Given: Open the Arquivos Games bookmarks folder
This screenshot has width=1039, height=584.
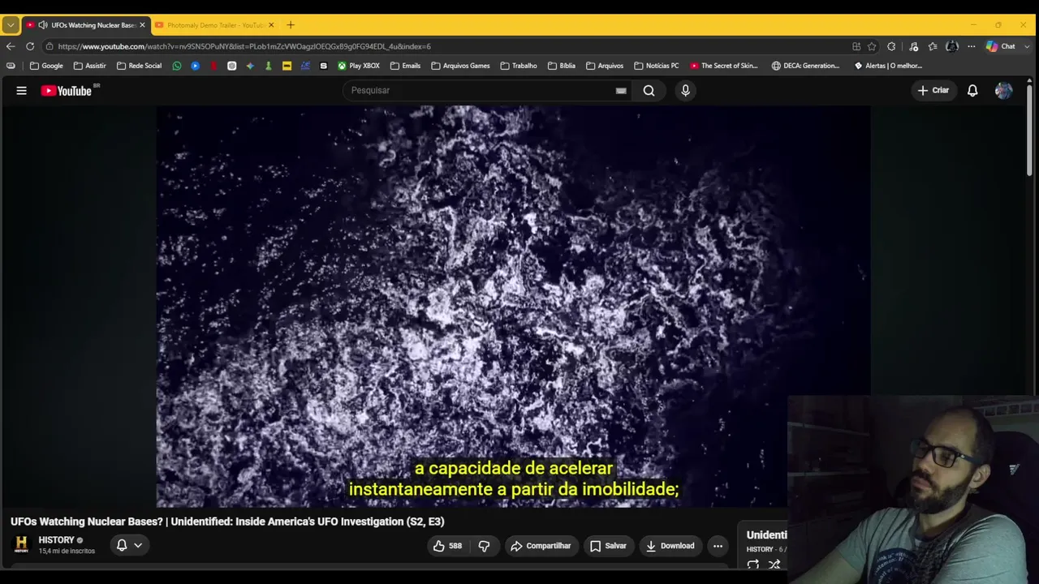Looking at the screenshot, I should 460,66.
